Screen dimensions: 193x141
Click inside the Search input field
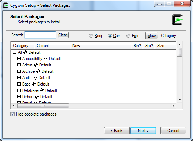(40, 35)
